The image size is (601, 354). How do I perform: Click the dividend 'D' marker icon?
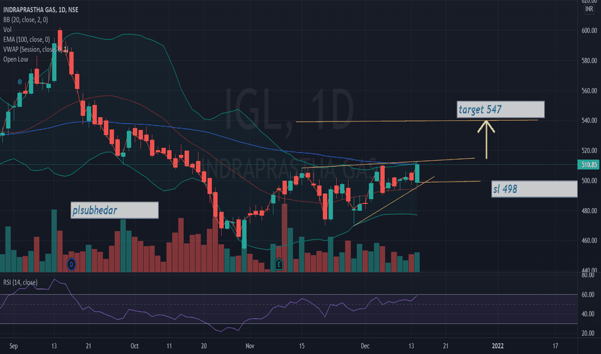tap(72, 264)
